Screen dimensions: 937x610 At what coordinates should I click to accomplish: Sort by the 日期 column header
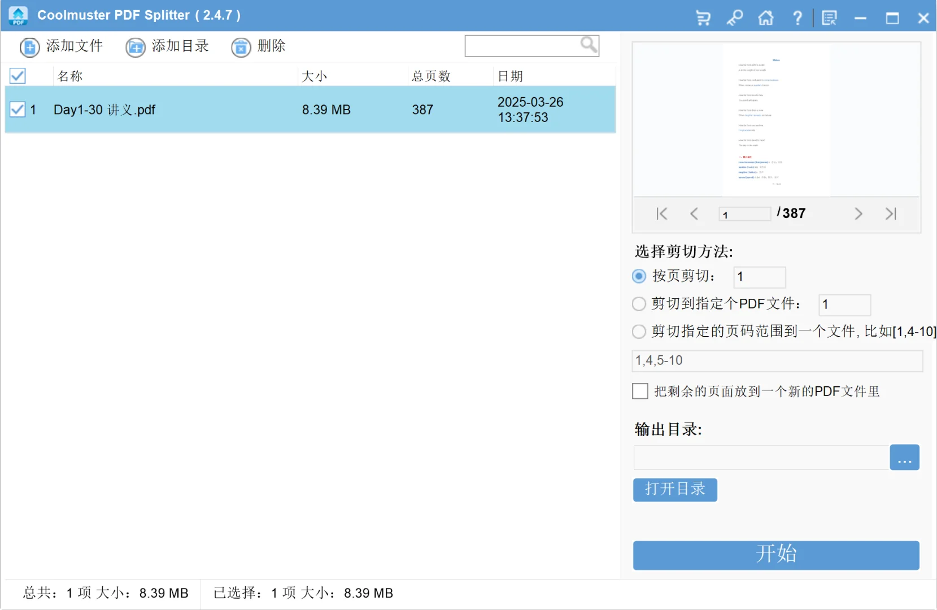(x=511, y=76)
